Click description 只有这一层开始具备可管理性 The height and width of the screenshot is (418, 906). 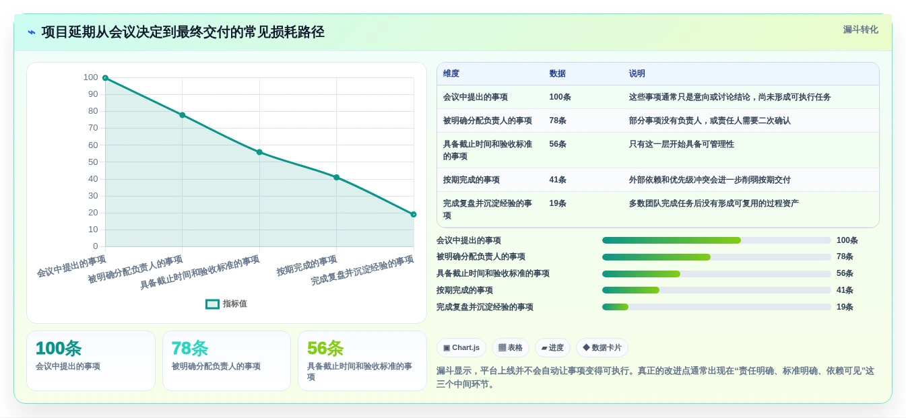point(682,144)
